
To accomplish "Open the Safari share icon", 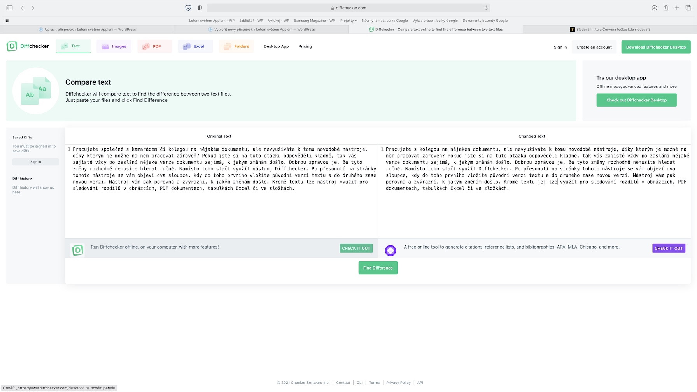I will [x=666, y=8].
